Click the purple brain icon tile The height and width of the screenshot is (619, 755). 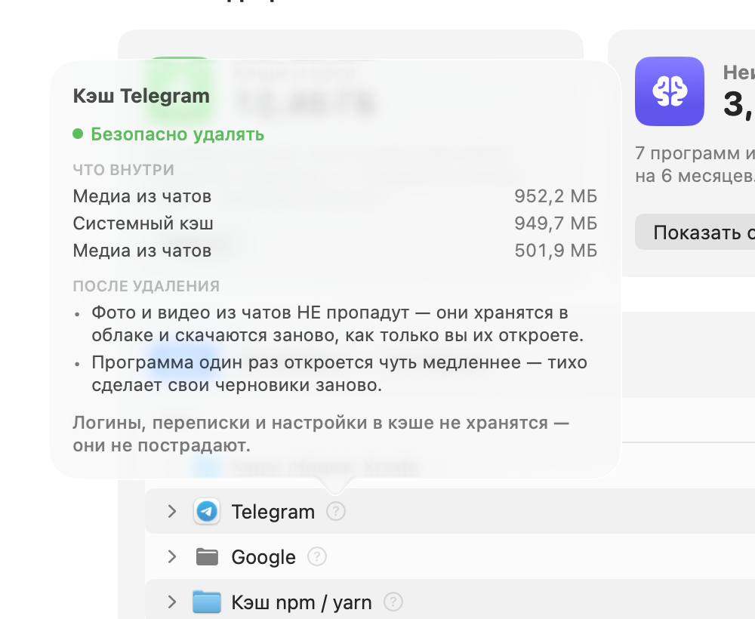tap(669, 91)
